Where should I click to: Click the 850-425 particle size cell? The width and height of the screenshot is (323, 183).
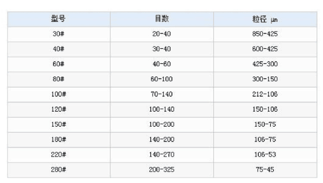point(265,34)
